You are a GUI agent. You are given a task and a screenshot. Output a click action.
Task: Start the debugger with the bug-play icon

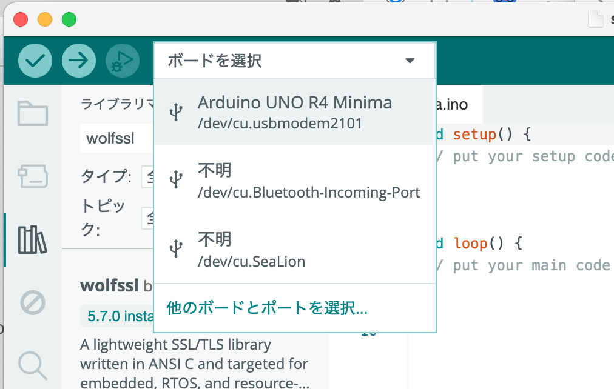pos(122,61)
